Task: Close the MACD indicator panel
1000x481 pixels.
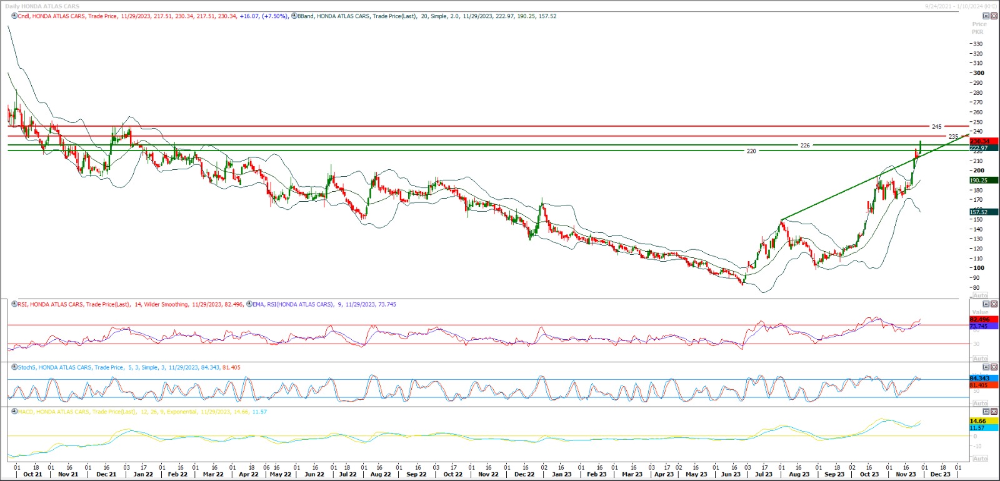Action: coord(994,412)
